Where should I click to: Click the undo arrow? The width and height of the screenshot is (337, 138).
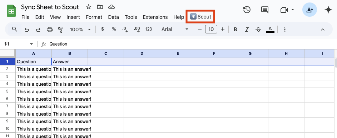click(27, 30)
